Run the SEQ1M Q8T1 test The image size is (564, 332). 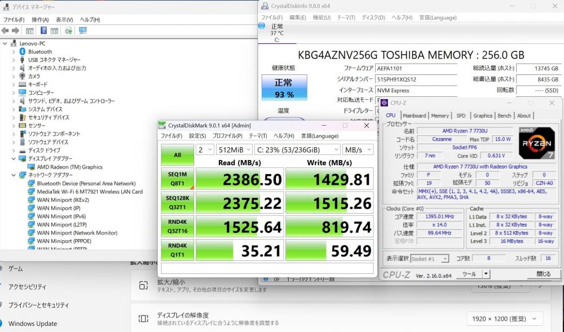[x=177, y=179]
